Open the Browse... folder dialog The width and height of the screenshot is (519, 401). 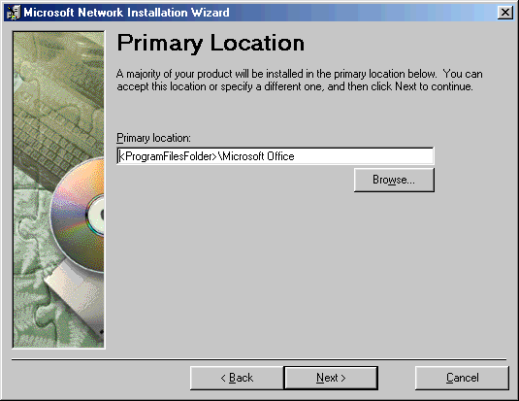tap(394, 180)
